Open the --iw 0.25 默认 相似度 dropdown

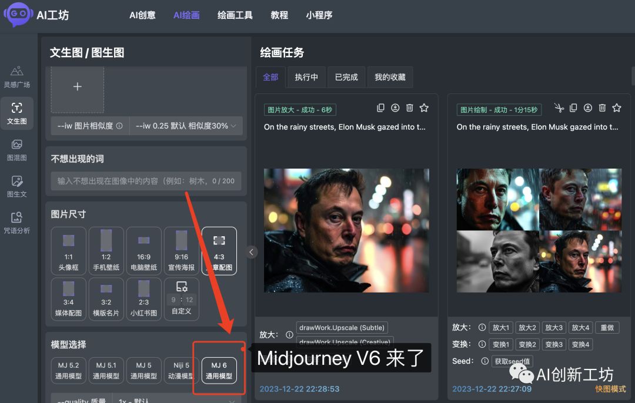click(x=186, y=126)
